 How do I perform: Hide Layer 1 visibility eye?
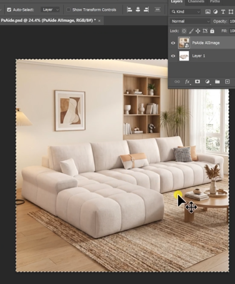(x=173, y=56)
